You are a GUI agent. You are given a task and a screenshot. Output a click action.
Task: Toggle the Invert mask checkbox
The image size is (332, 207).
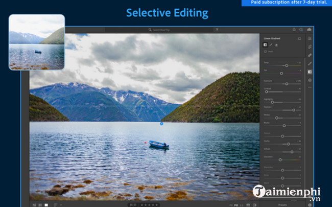[265, 52]
